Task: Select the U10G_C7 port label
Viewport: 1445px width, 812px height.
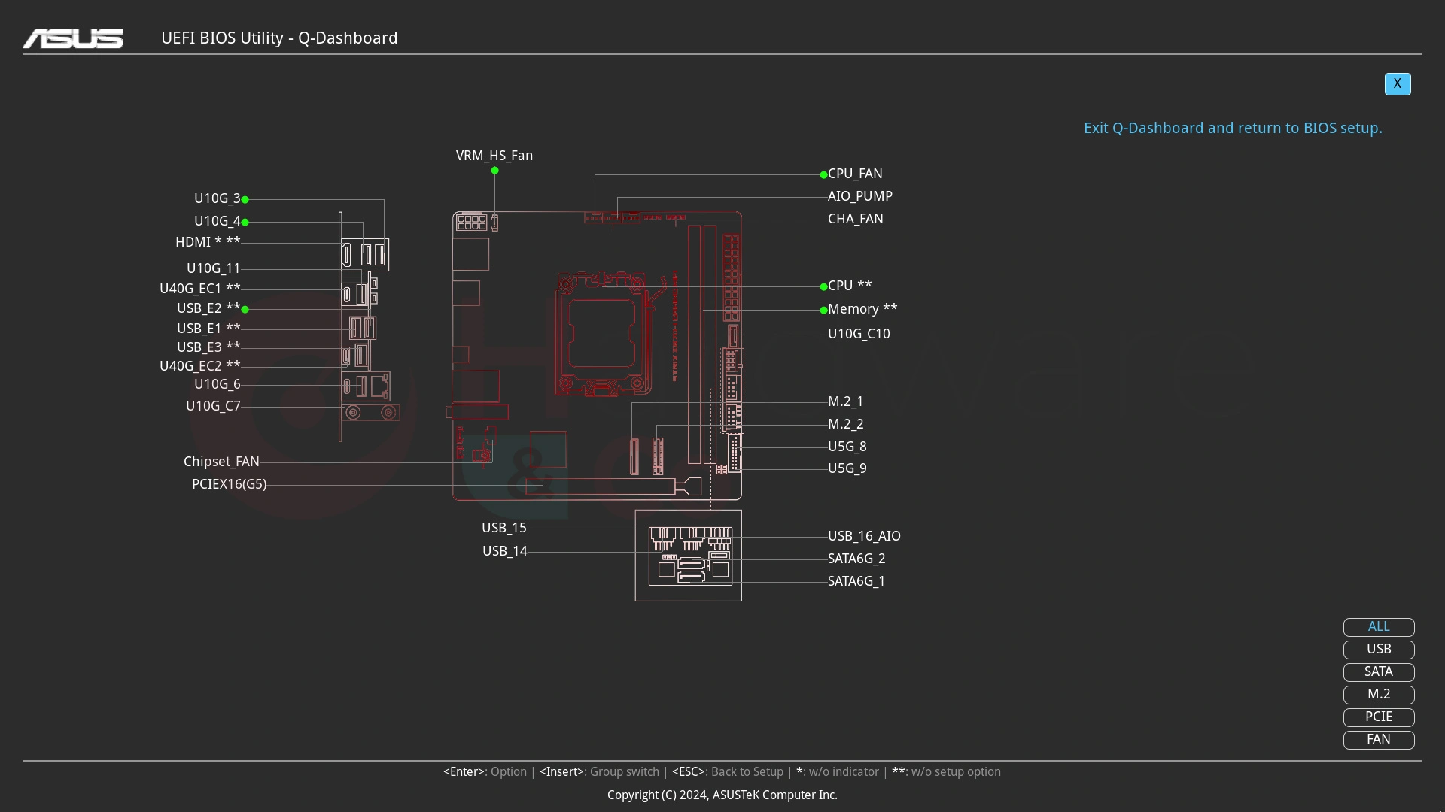Action: click(213, 406)
